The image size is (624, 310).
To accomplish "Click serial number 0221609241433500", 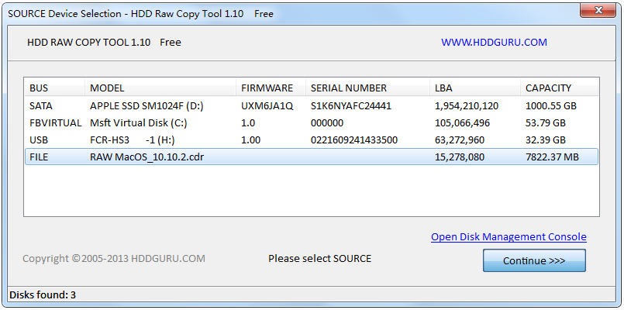I will (353, 140).
